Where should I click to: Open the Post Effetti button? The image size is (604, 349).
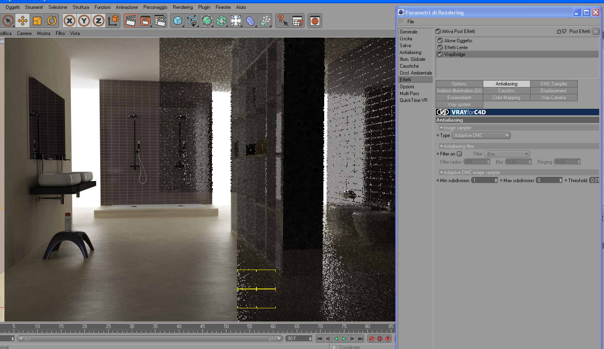596,31
